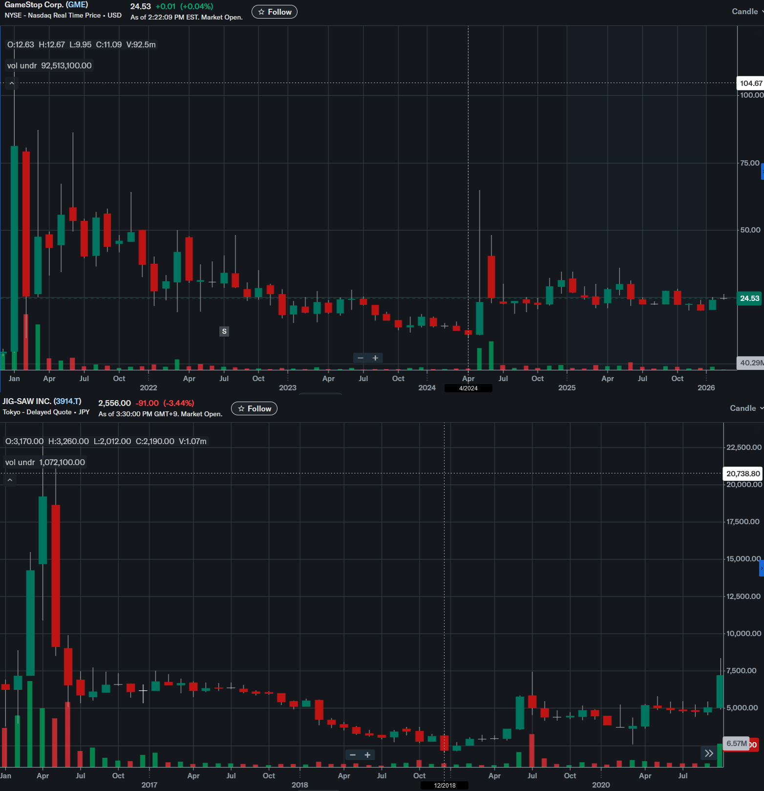Click the GME change '+0.01 (+0.04%)'

(185, 6)
